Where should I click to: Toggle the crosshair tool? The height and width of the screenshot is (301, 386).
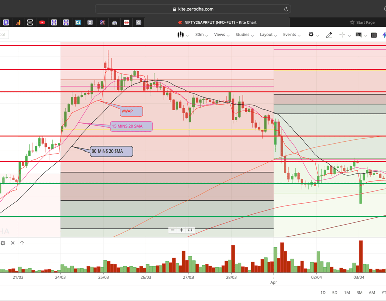point(342,35)
